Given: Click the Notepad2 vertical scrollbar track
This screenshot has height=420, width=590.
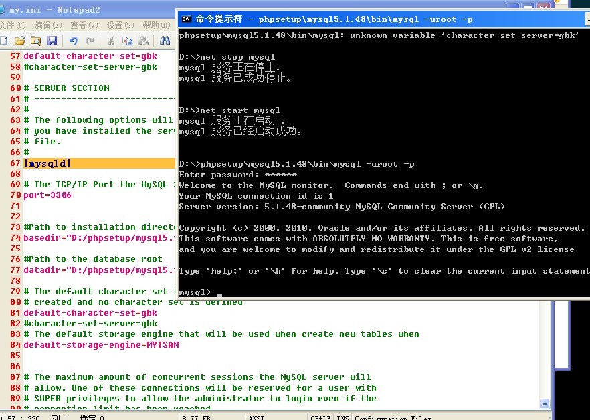Looking at the screenshot, I should [545, 348].
